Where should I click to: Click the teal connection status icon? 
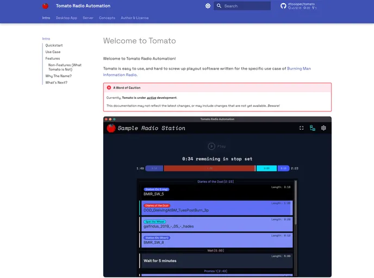[x=313, y=128]
